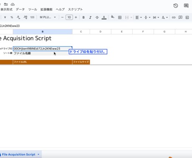
Task: Format as percent
Action: pyautogui.click(x=12, y=17)
